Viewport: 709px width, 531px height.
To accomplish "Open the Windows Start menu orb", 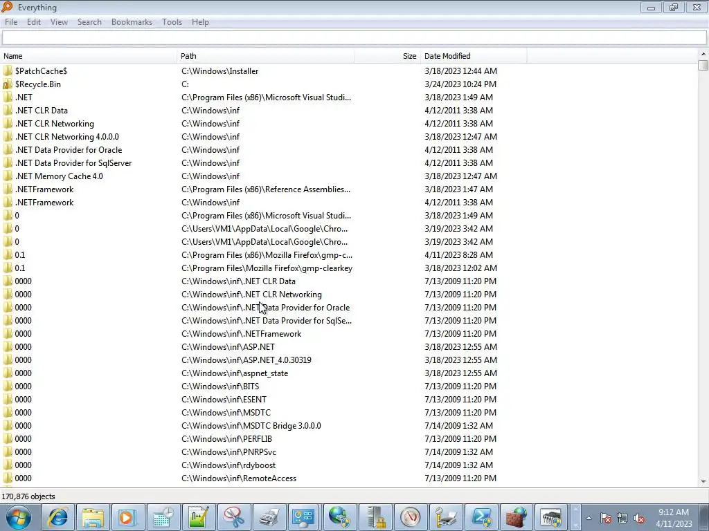I will (19, 517).
